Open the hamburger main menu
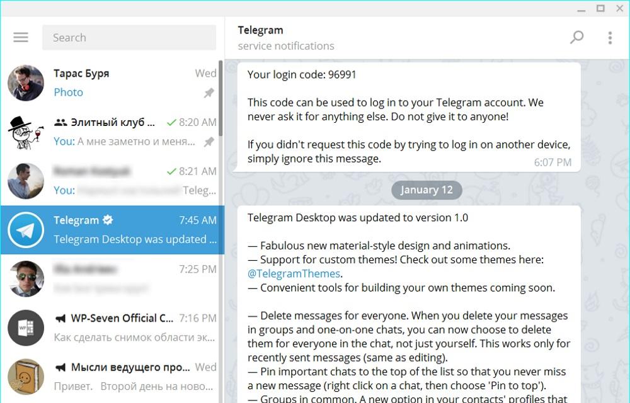 pos(21,37)
